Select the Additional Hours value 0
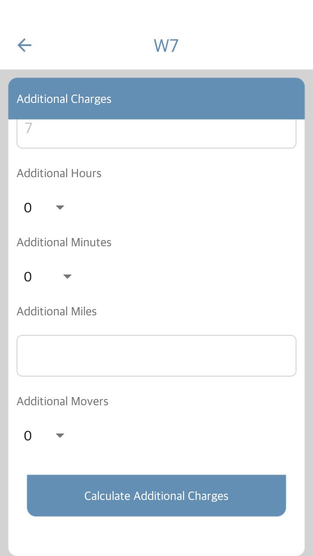Screen dimensions: 313x556 pos(28,208)
